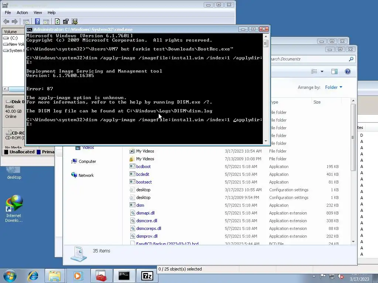The height and width of the screenshot is (283, 378).
Task: Open Internet Download Manager desktop shortcut
Action: [14, 209]
